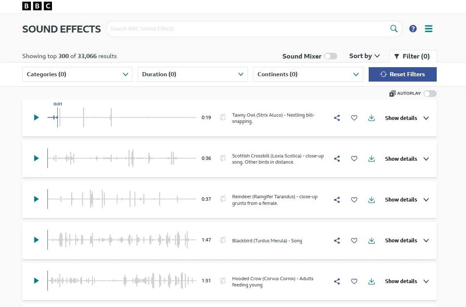Click the SOUND EFFECTS heading link
This screenshot has height=307, width=466.
[61, 29]
